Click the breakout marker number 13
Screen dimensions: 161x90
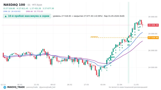(135, 35)
